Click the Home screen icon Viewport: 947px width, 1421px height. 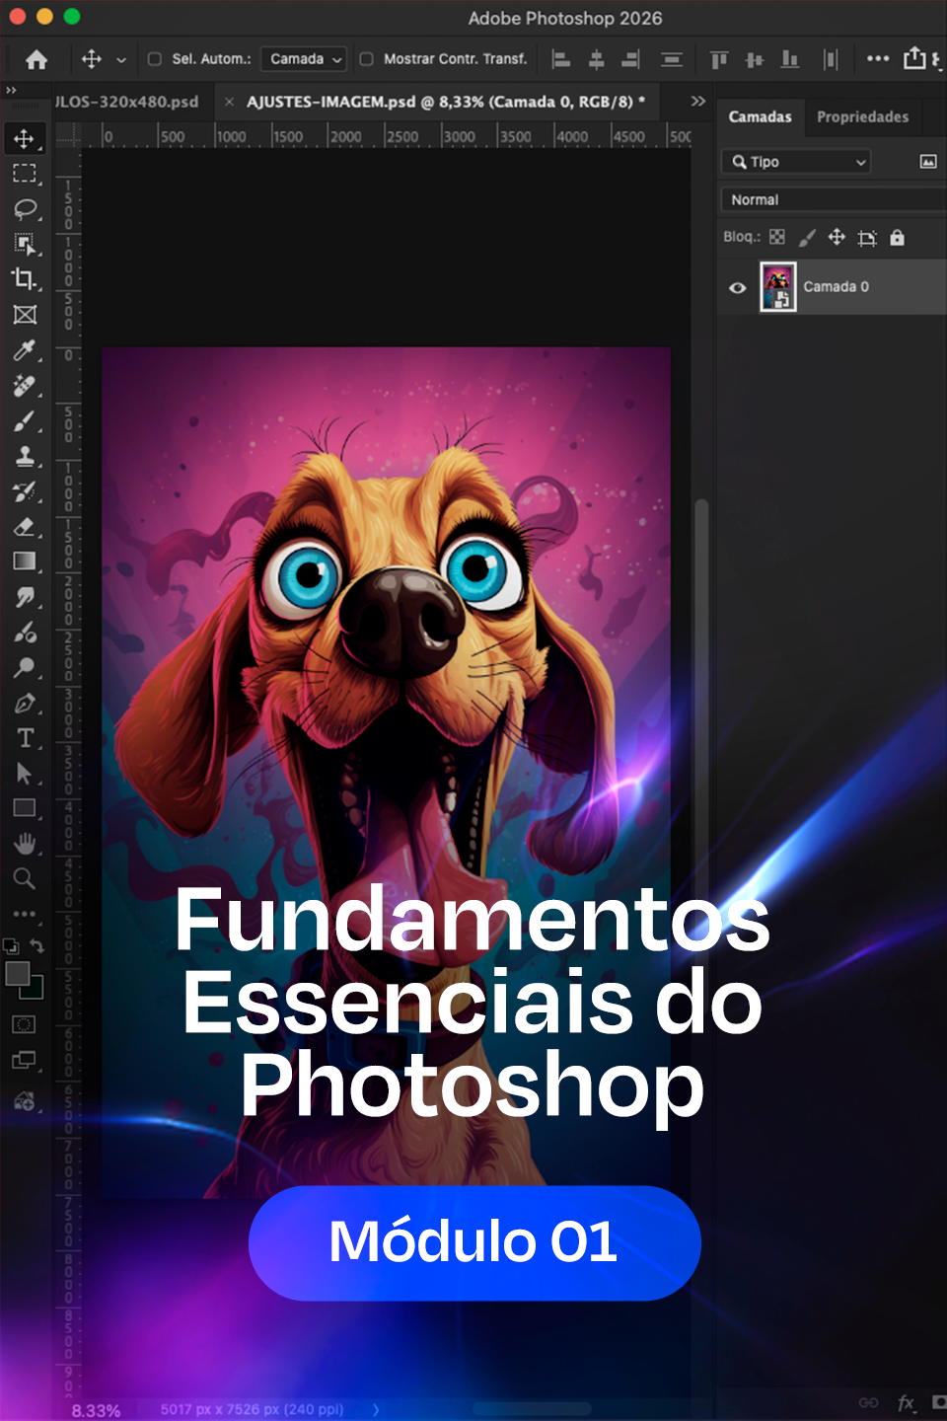(36, 60)
